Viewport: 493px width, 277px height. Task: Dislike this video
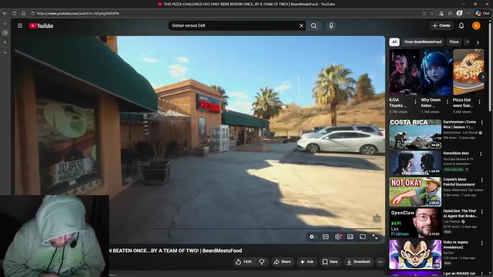pos(262,262)
